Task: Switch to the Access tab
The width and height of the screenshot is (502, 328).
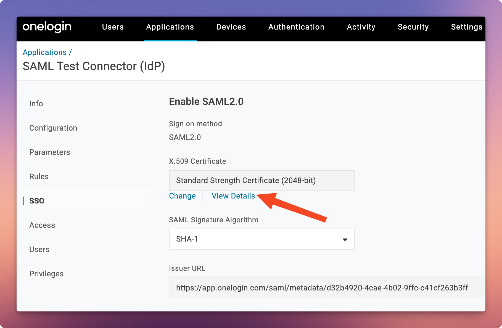Action: coord(42,225)
